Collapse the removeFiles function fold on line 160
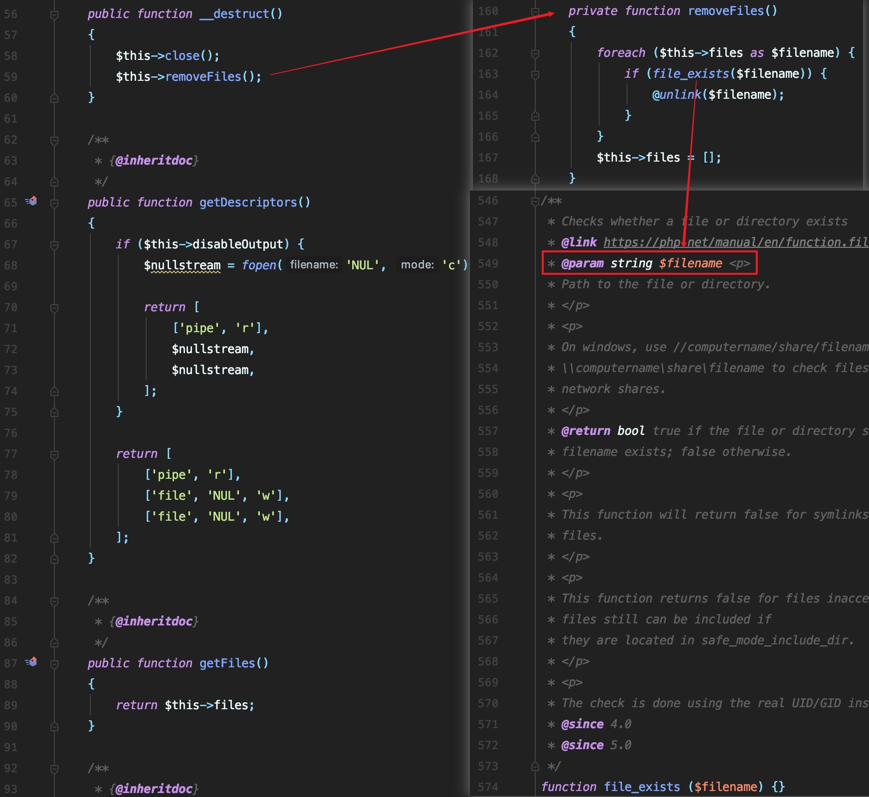This screenshot has width=869, height=797. (535, 11)
